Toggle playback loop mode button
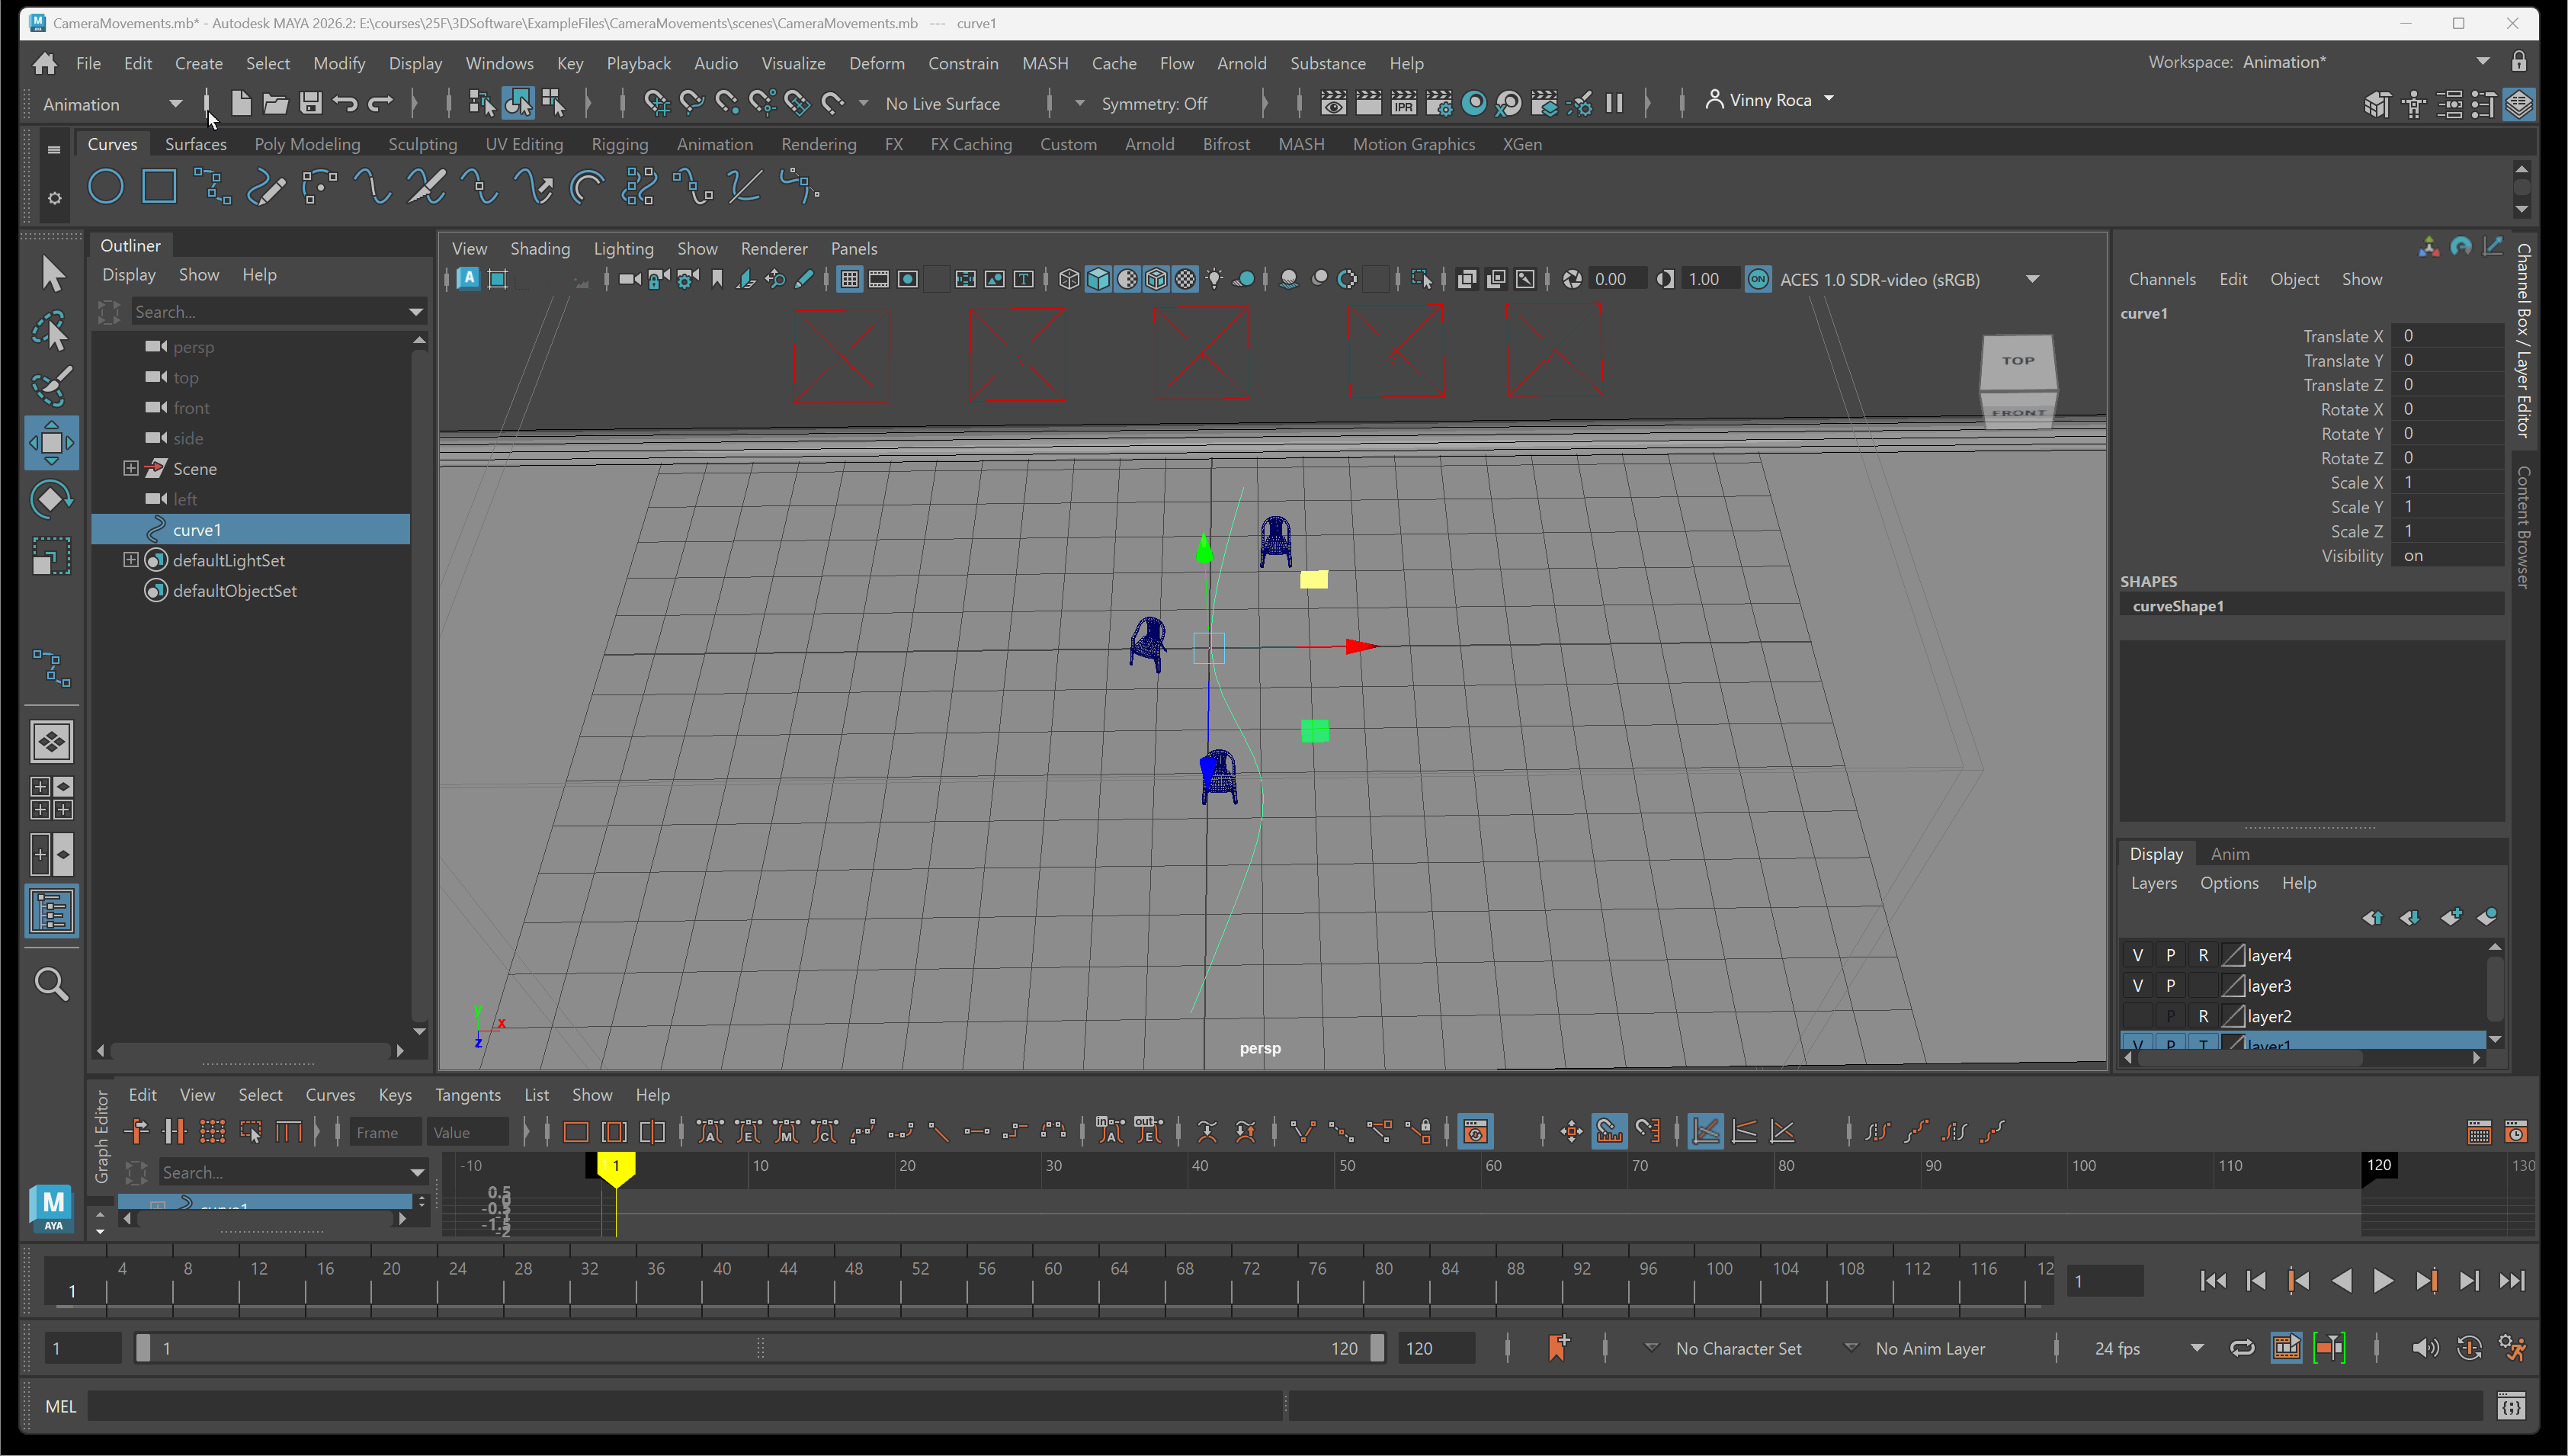The image size is (2568, 1456). (2241, 1348)
